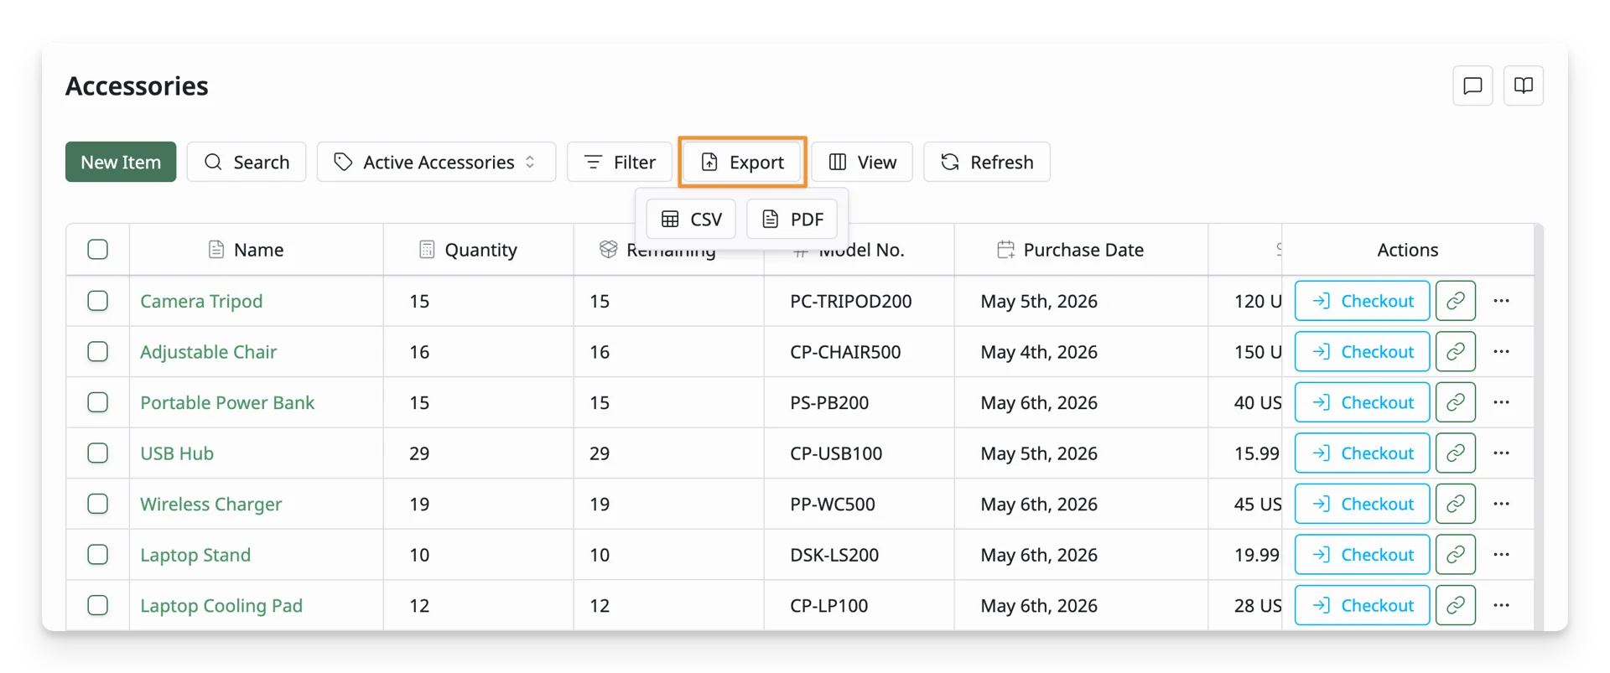Checkout the Portable Power Bank

click(1362, 402)
